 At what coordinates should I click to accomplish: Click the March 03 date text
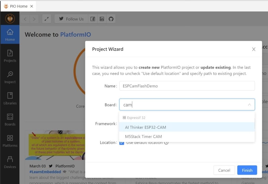[x=38, y=166]
